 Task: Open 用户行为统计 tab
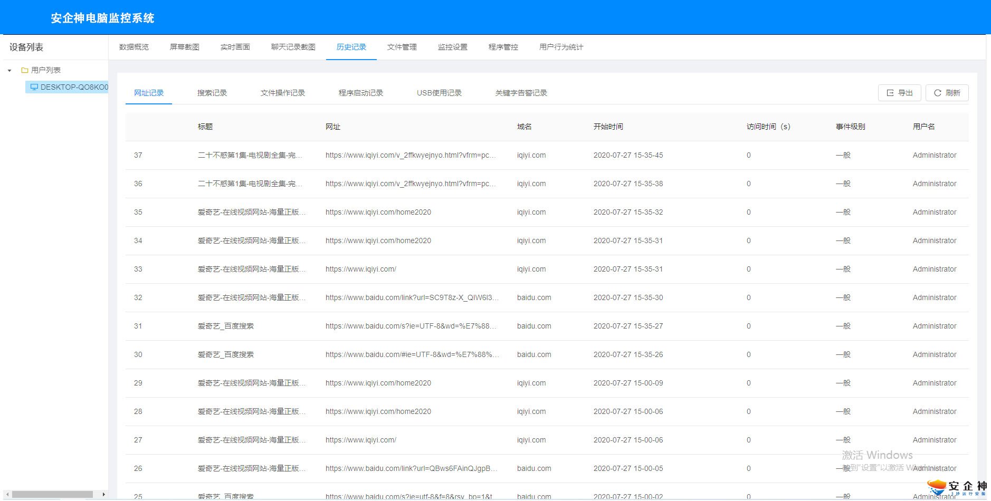pos(561,47)
